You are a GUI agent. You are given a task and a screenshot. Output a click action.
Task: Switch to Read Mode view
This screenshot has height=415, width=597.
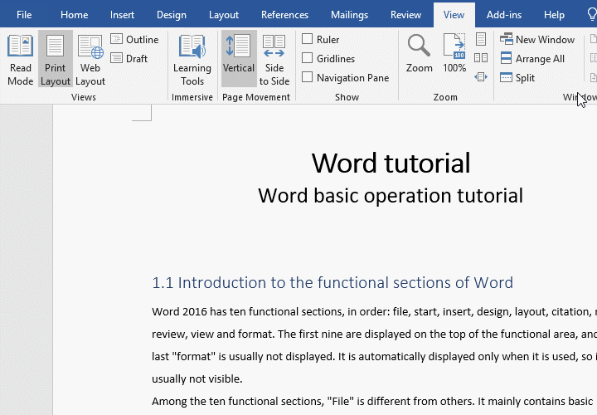click(20, 60)
